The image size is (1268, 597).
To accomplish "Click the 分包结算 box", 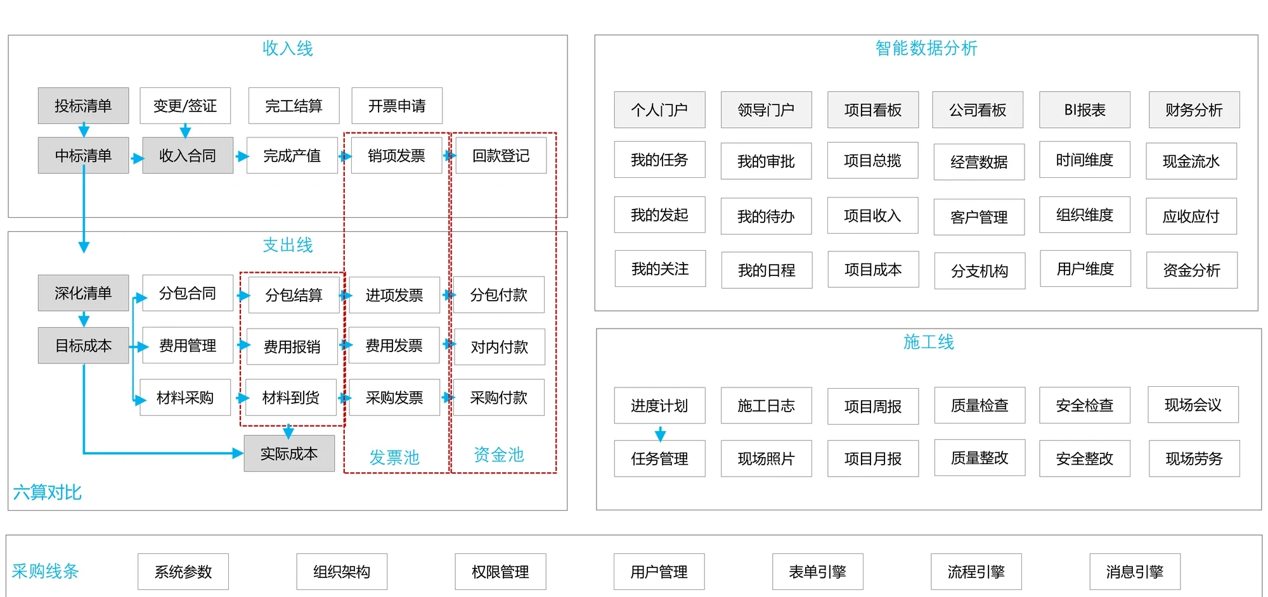I will click(x=294, y=294).
